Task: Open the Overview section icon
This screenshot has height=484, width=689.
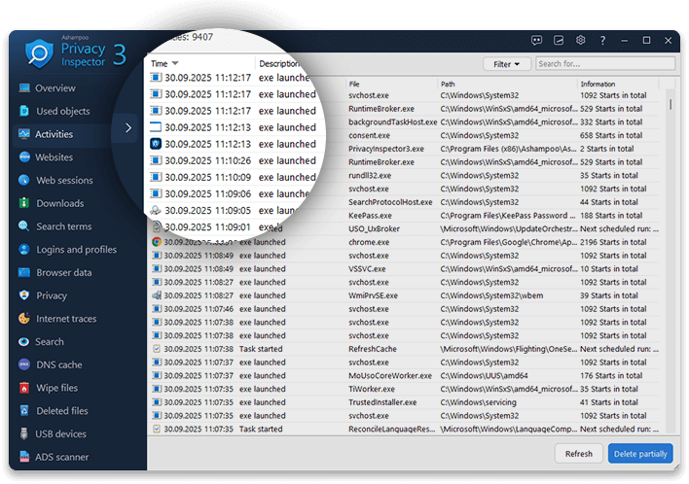Action: [x=24, y=87]
